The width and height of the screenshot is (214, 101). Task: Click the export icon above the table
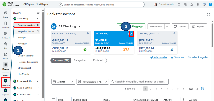(x=197, y=89)
